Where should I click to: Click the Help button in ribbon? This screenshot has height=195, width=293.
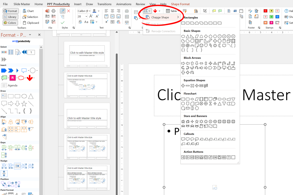289,11
